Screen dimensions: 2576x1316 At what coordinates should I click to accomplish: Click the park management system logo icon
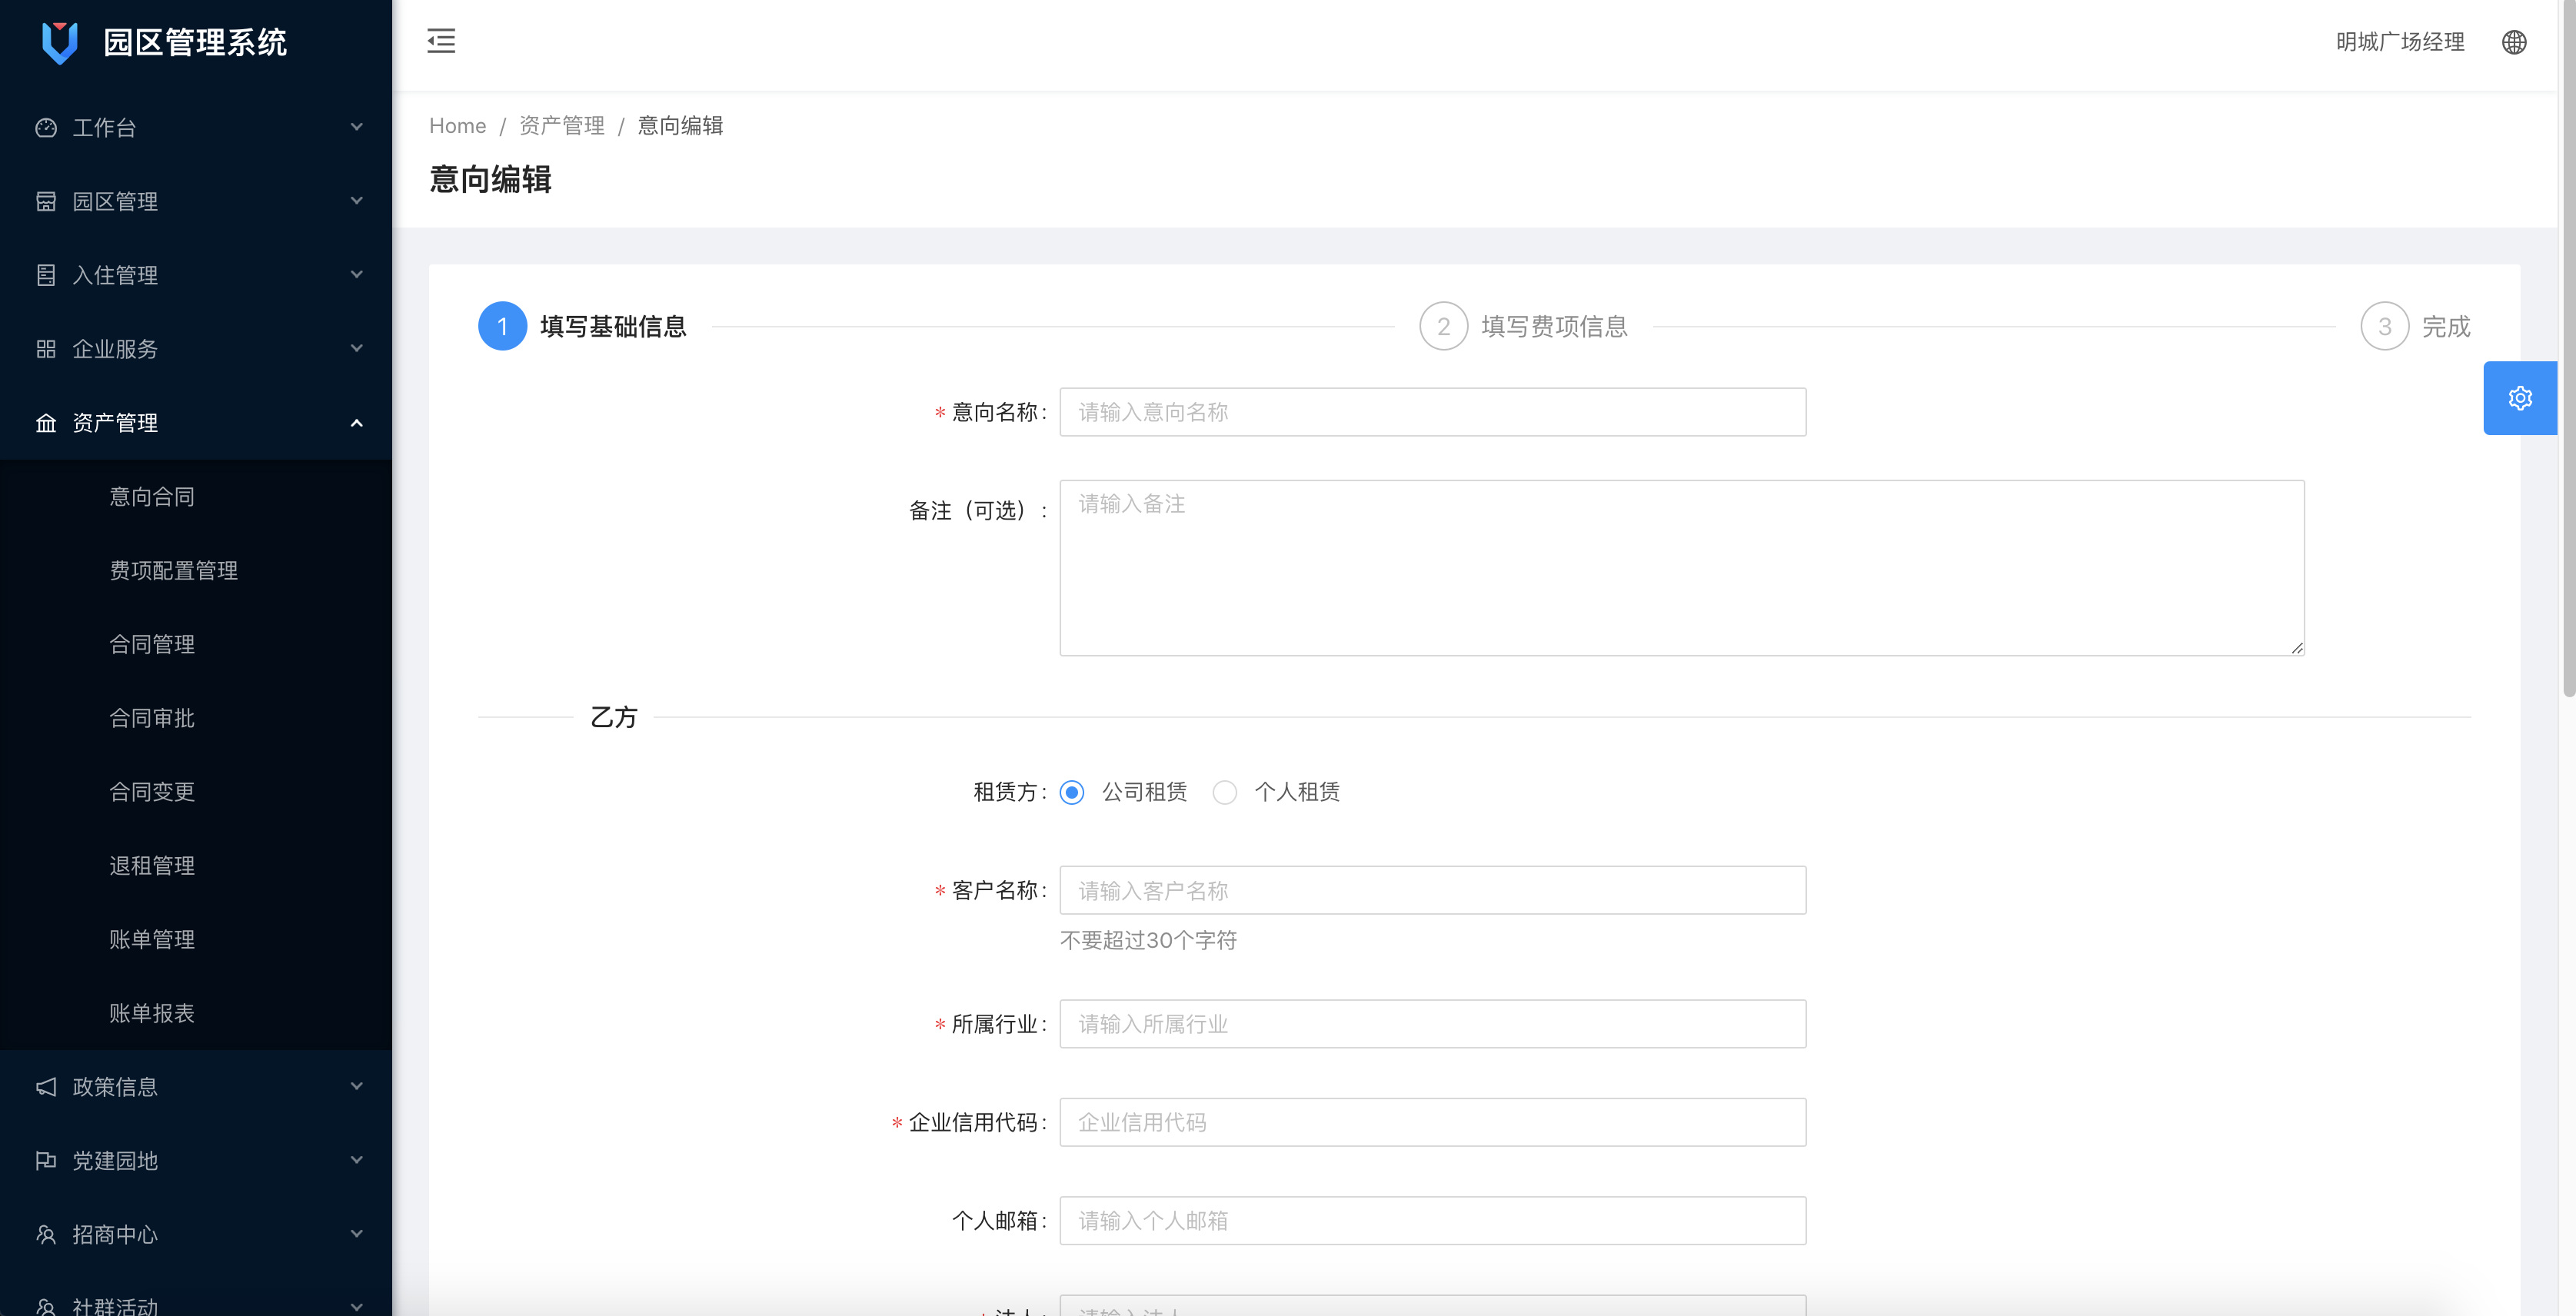60,42
